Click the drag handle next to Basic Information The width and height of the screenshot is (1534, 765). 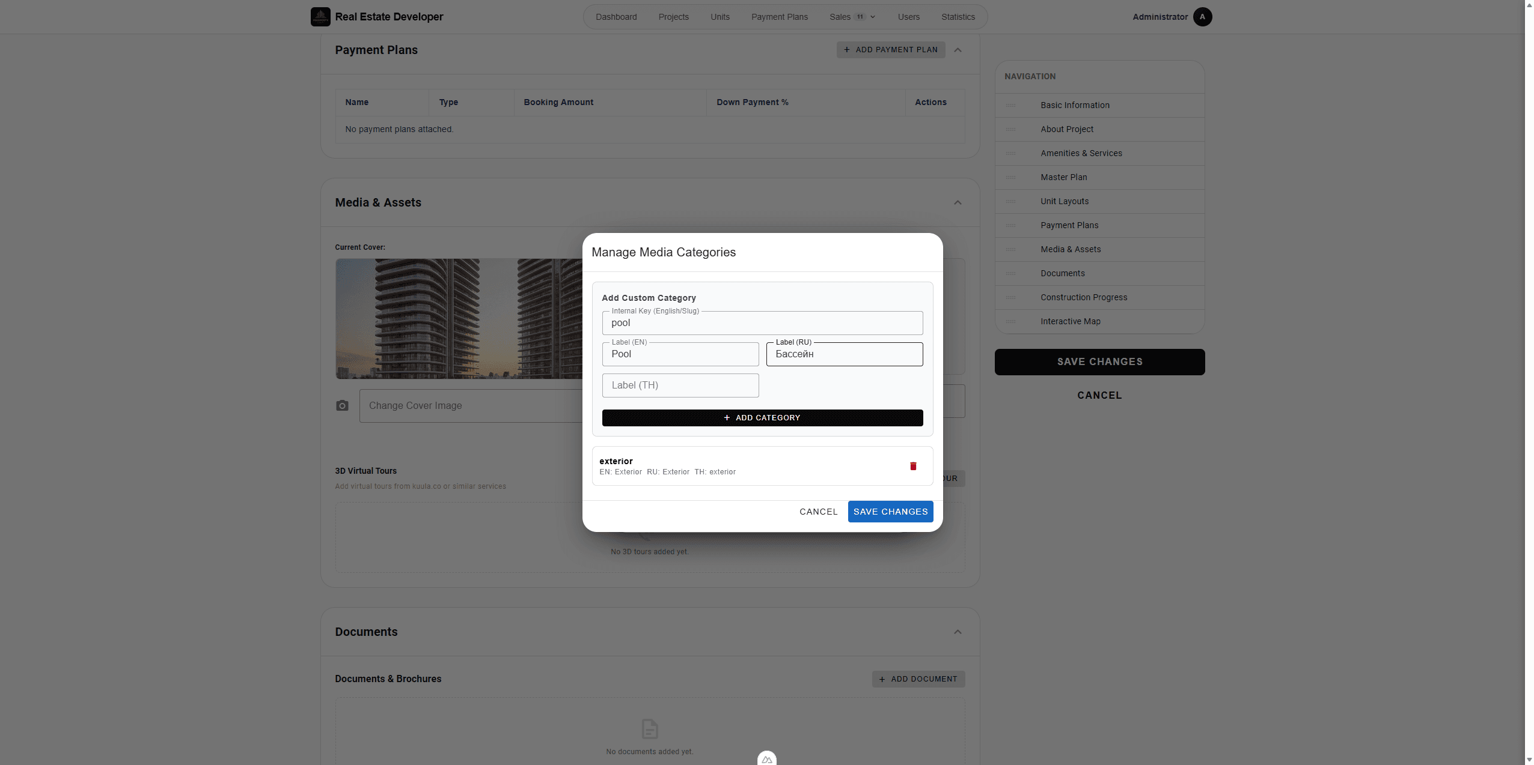1010,105
